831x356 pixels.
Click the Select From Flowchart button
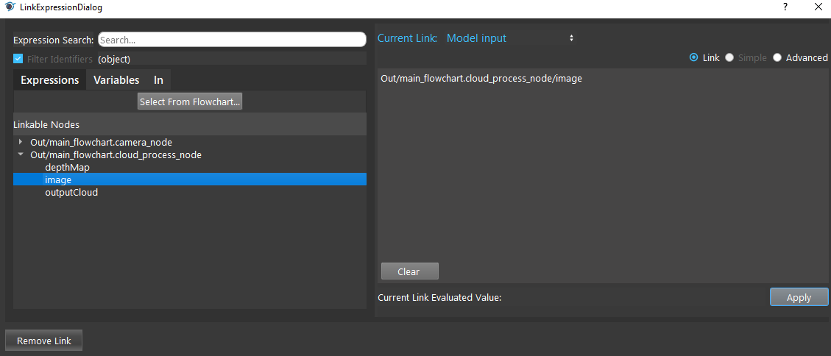[x=190, y=102]
